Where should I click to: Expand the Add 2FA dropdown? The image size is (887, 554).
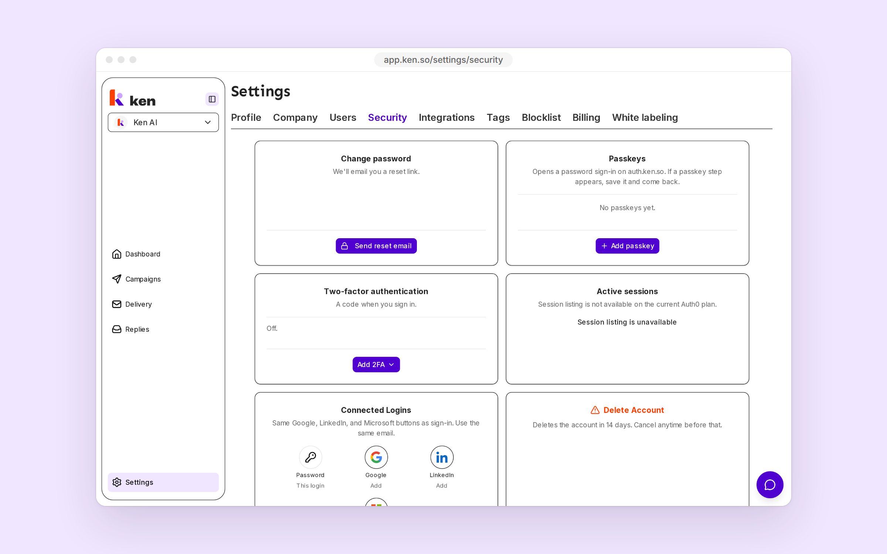click(376, 365)
